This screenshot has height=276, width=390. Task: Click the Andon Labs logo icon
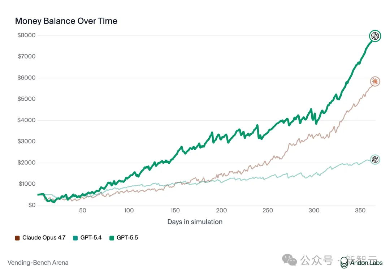point(344,263)
